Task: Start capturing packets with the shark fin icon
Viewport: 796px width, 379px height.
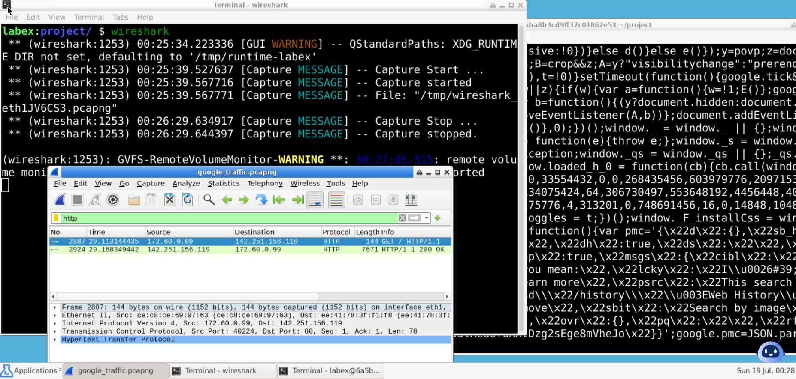Action: coord(60,200)
